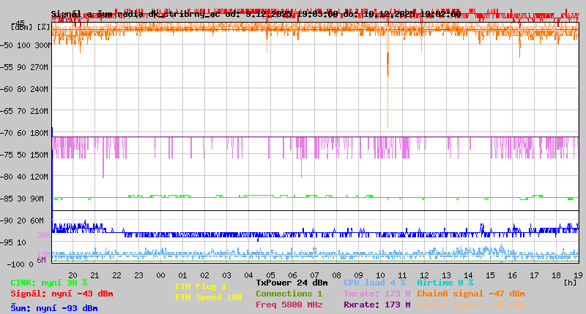Click the [dBm] axis unit label

click(22, 26)
